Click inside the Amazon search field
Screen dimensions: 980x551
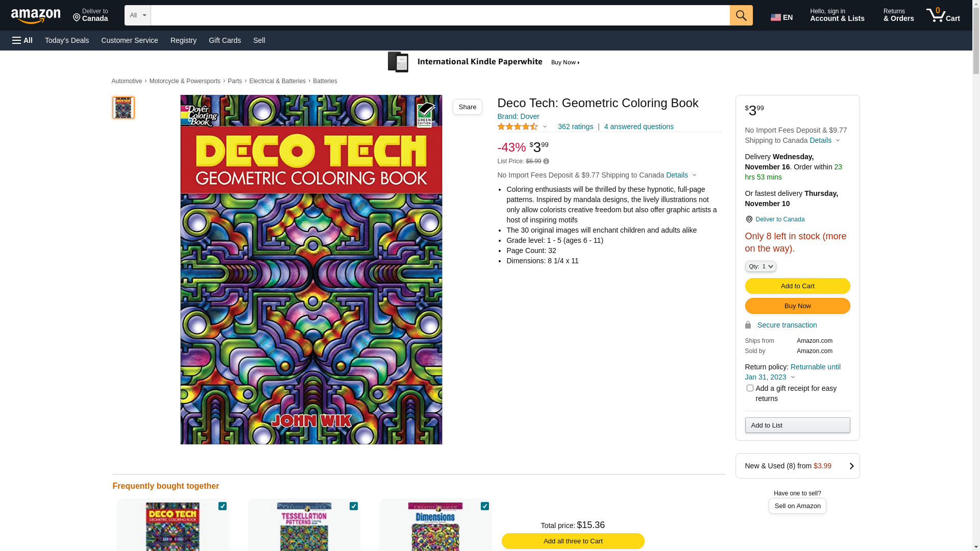[x=439, y=15]
